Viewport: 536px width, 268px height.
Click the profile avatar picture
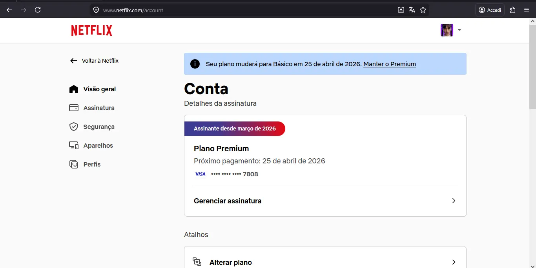coord(447,30)
